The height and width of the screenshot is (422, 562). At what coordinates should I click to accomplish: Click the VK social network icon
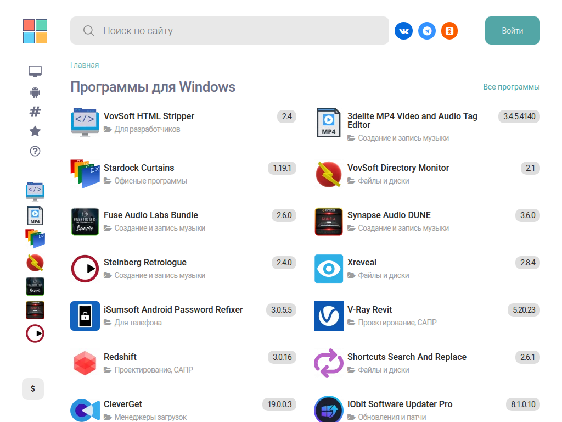[x=403, y=31]
